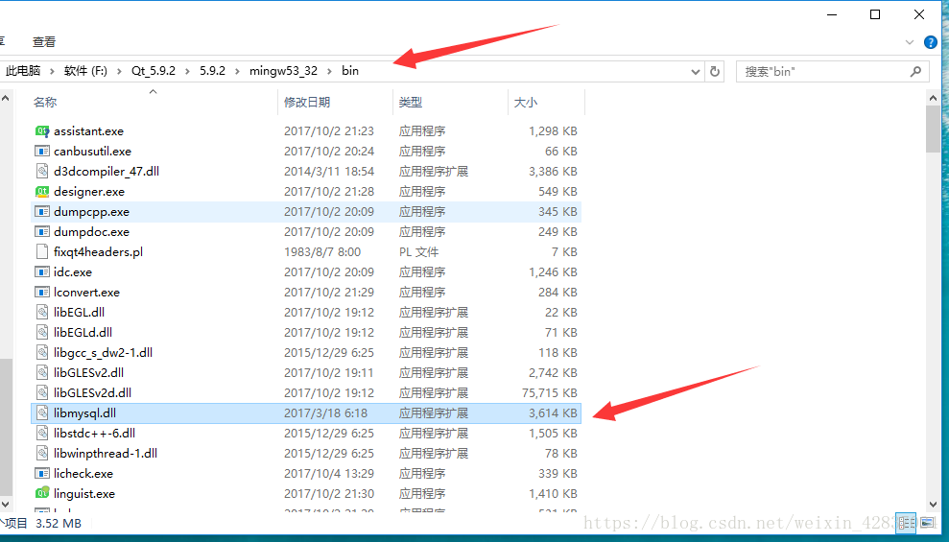This screenshot has width=949, height=542.
Task: Click the fixqt4headers.pl blank file icon
Action: coord(42,251)
